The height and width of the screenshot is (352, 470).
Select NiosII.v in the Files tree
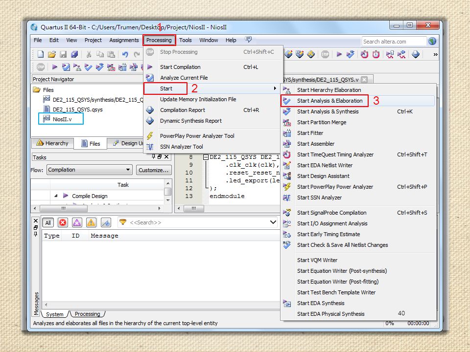(x=62, y=119)
